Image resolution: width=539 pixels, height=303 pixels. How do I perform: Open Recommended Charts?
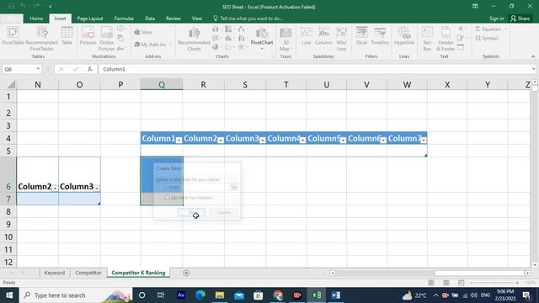click(x=194, y=40)
